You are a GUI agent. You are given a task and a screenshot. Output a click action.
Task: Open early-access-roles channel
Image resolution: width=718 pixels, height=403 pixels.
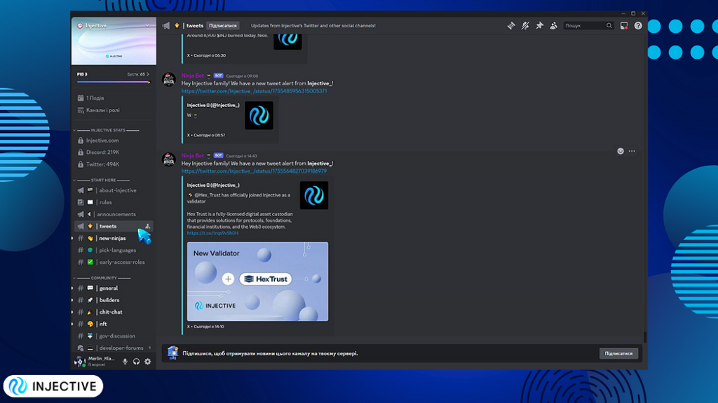[114, 262]
